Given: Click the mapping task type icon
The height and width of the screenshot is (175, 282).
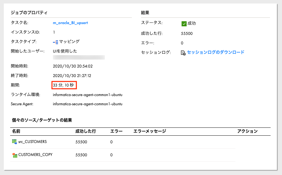Looking at the screenshot, I should [x=55, y=42].
